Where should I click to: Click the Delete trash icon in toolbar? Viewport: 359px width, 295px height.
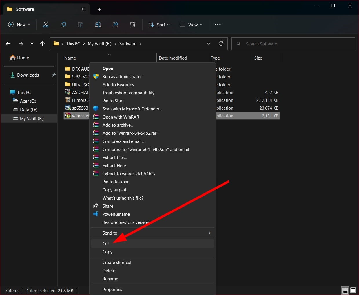pyautogui.click(x=133, y=25)
